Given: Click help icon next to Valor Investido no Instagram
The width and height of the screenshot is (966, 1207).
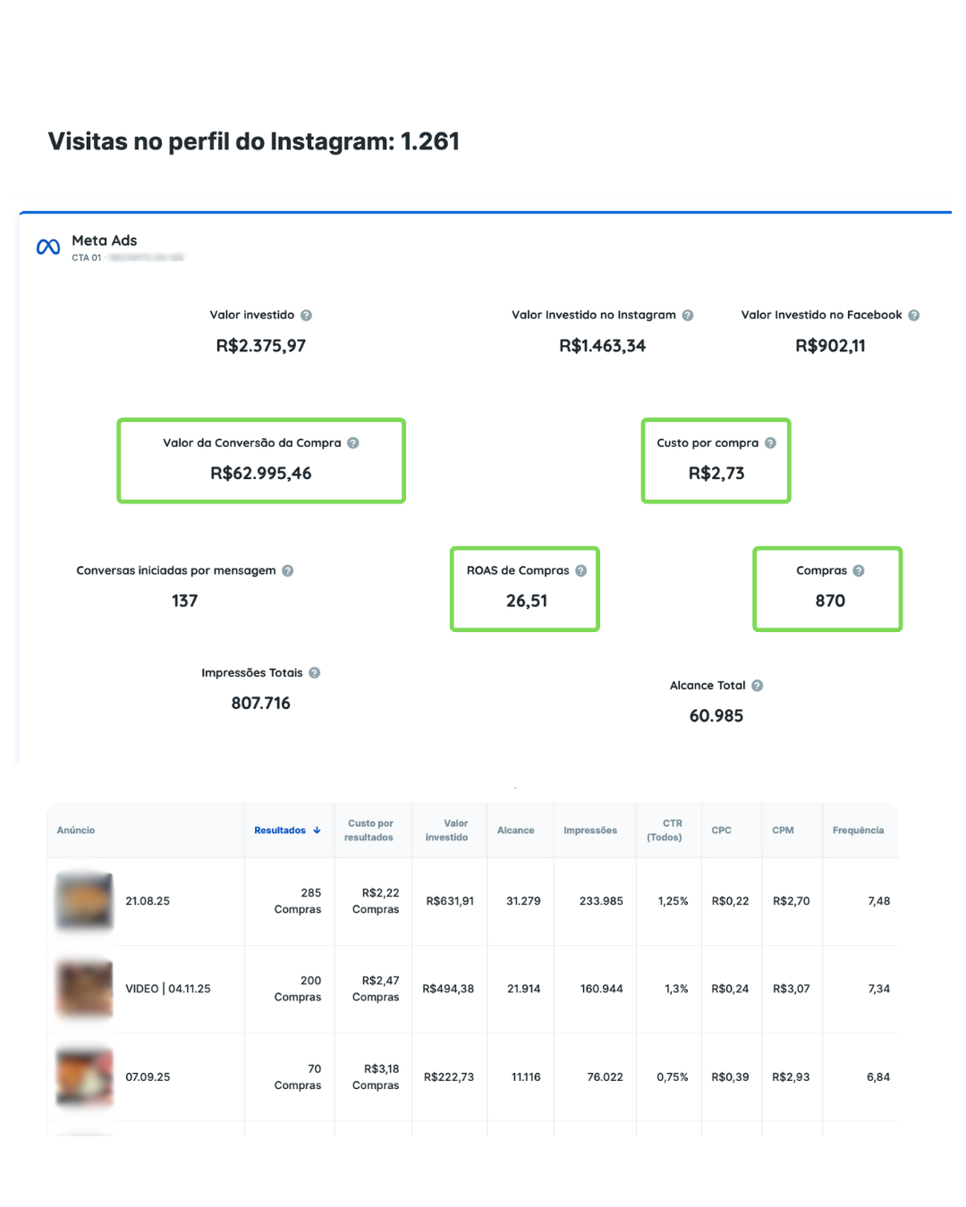Looking at the screenshot, I should pyautogui.click(x=688, y=316).
